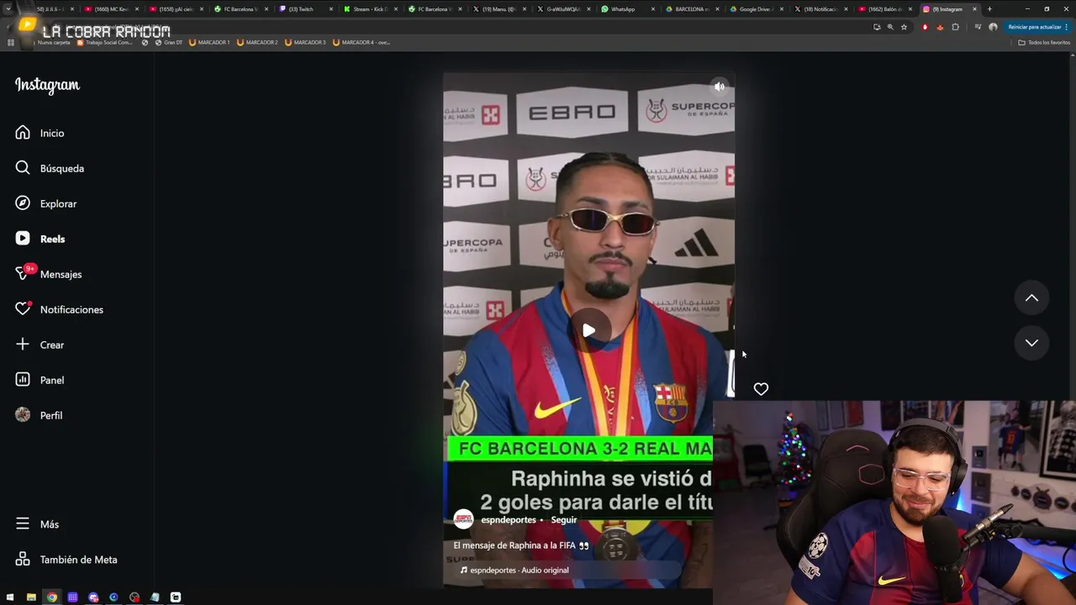Go to previous reel up chevron
The width and height of the screenshot is (1076, 605).
(1031, 297)
